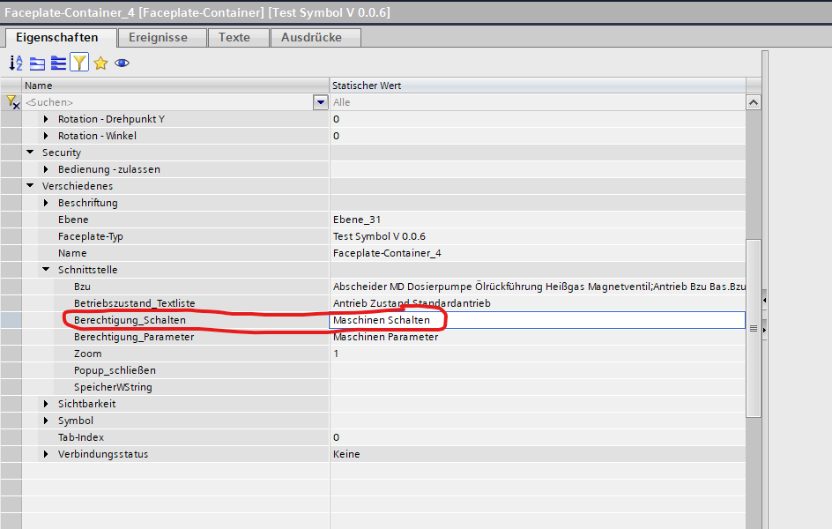Image resolution: width=832 pixels, height=529 pixels.
Task: Click the Statischer Wert column header
Action: [x=538, y=86]
